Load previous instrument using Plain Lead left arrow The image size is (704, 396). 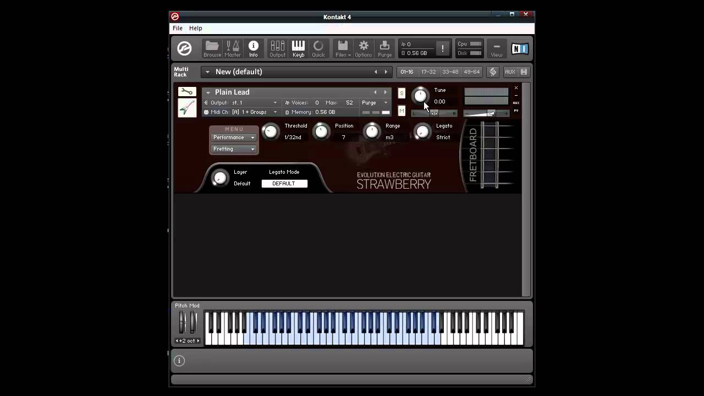point(375,92)
